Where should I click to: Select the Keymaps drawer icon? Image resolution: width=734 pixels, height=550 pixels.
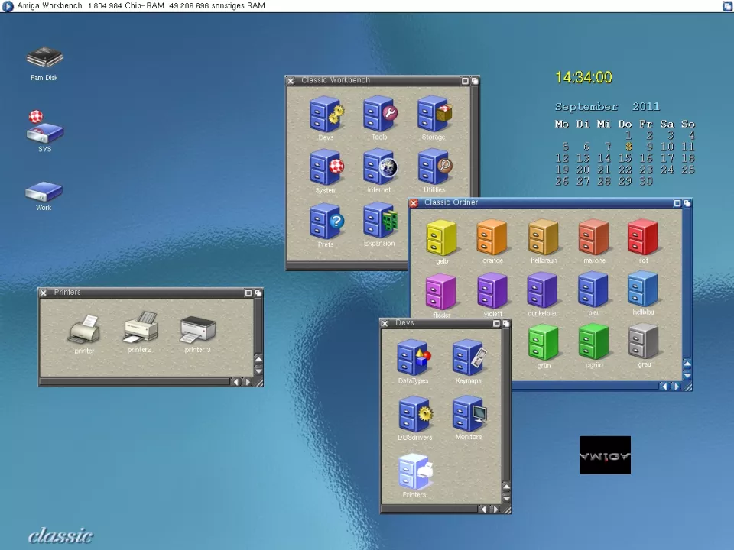click(469, 359)
